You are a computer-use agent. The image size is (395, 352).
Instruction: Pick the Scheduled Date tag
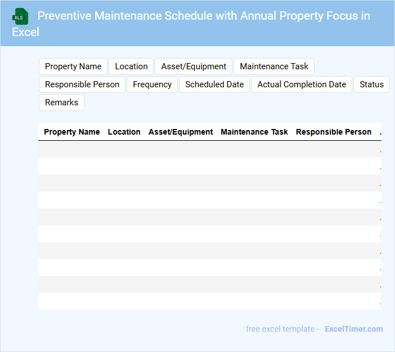(x=214, y=84)
